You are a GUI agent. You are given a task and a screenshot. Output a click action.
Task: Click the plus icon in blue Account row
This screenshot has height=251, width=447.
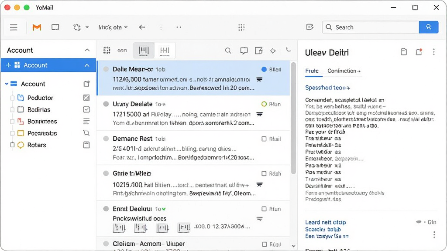[x=8, y=65]
